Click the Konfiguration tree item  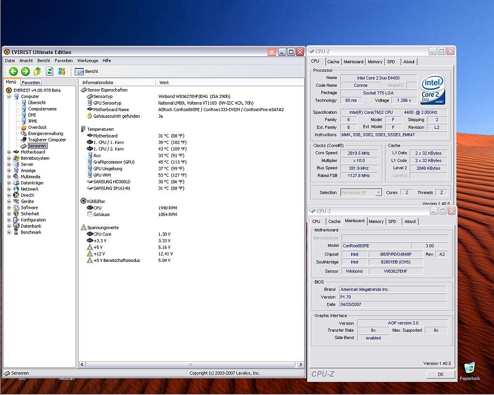[33, 220]
